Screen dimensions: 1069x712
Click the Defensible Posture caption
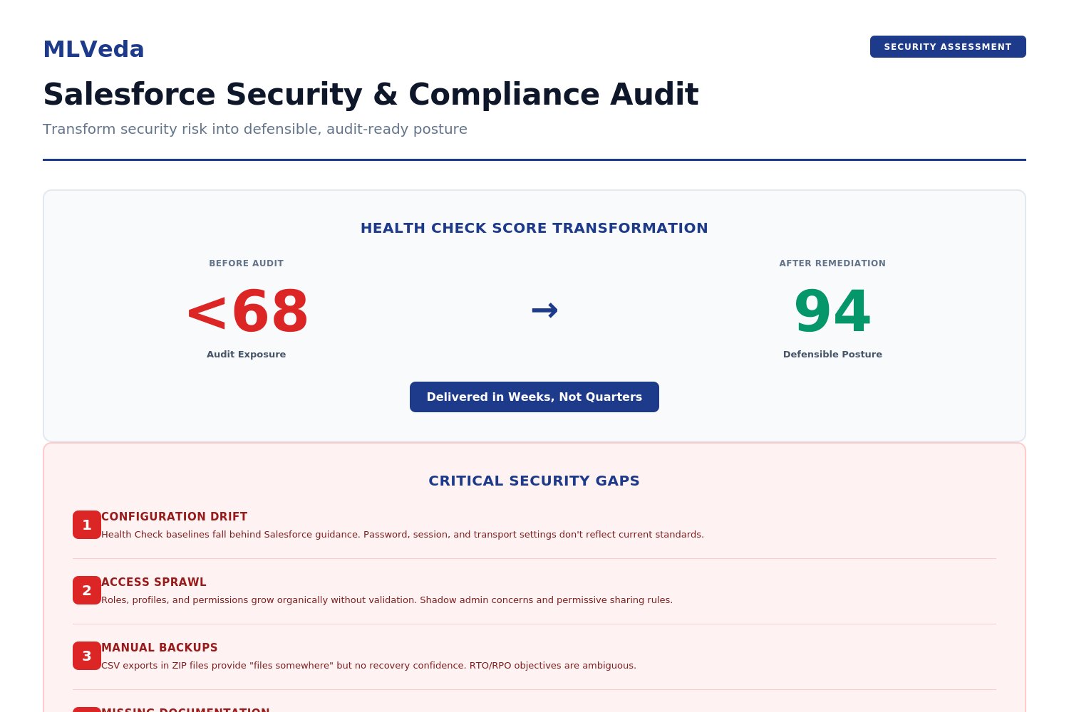[x=832, y=355]
